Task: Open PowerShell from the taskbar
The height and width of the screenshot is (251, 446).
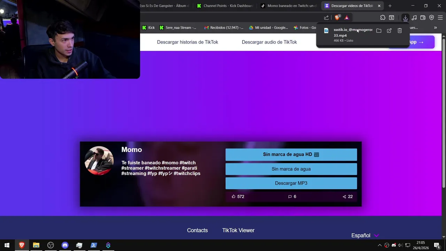Action: coord(94,245)
